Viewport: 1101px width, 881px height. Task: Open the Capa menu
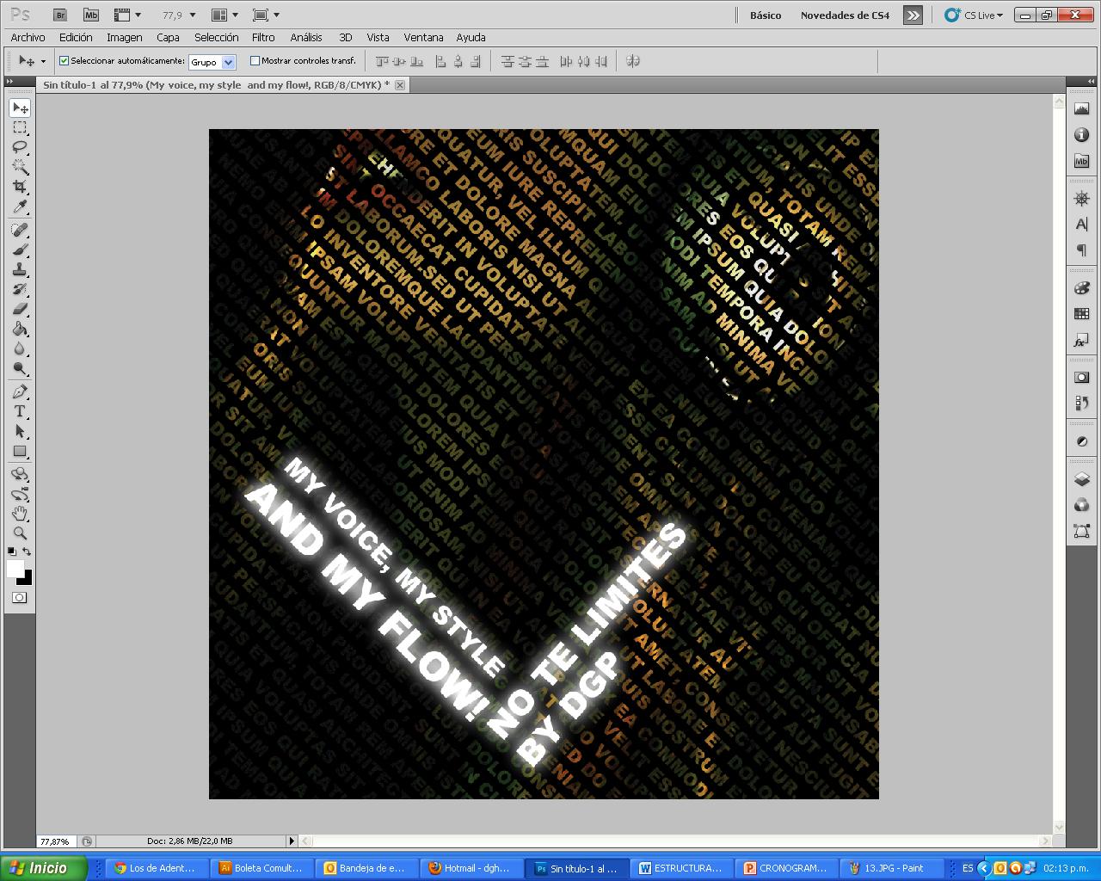tap(168, 37)
